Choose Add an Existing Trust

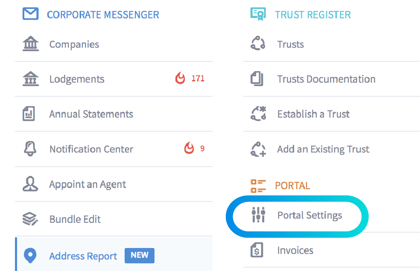[323, 149]
